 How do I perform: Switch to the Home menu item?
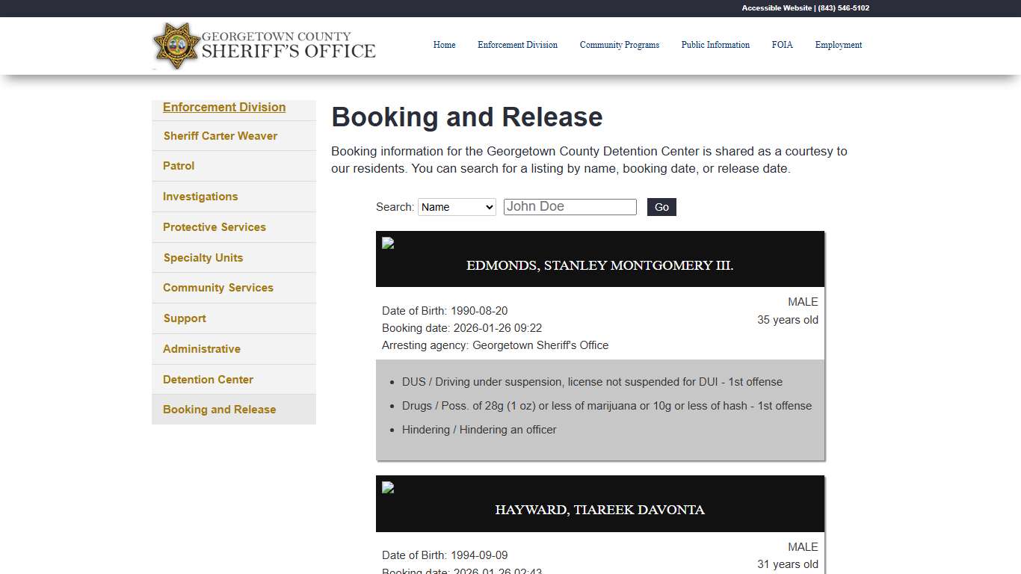tap(444, 45)
